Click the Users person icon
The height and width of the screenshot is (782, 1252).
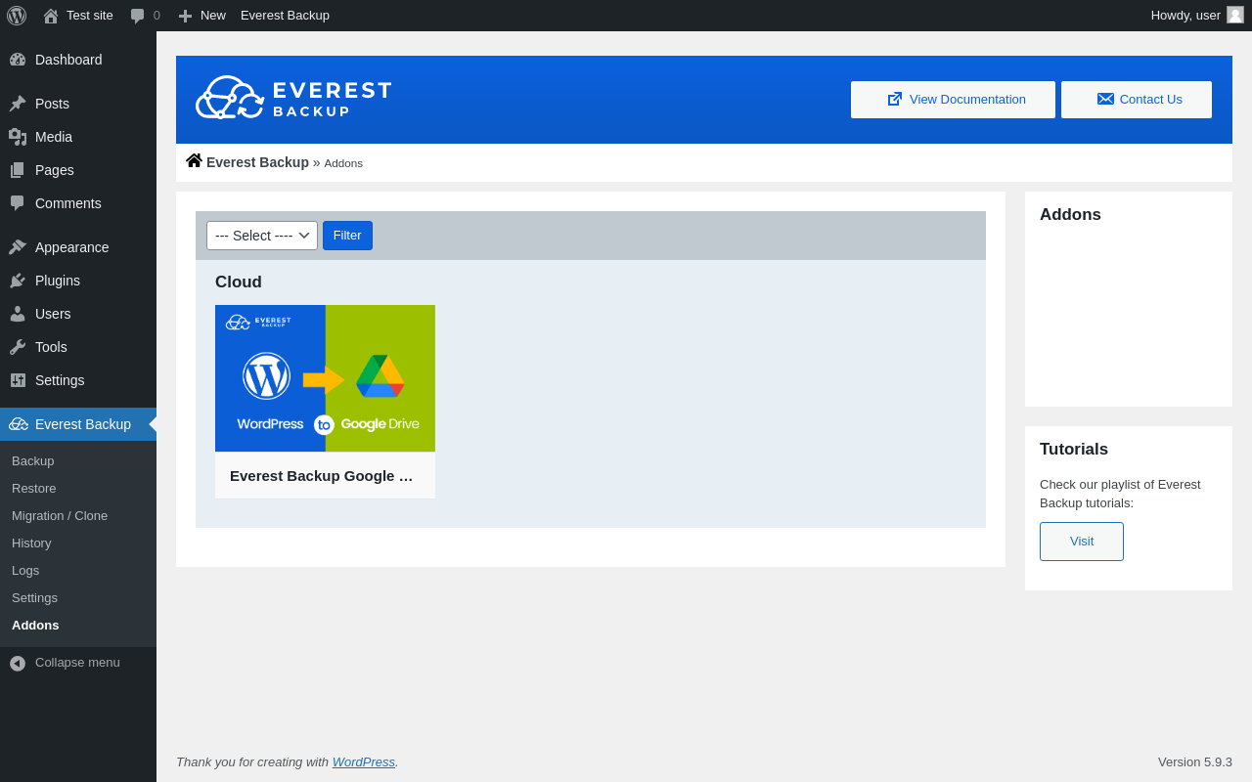pyautogui.click(x=18, y=314)
